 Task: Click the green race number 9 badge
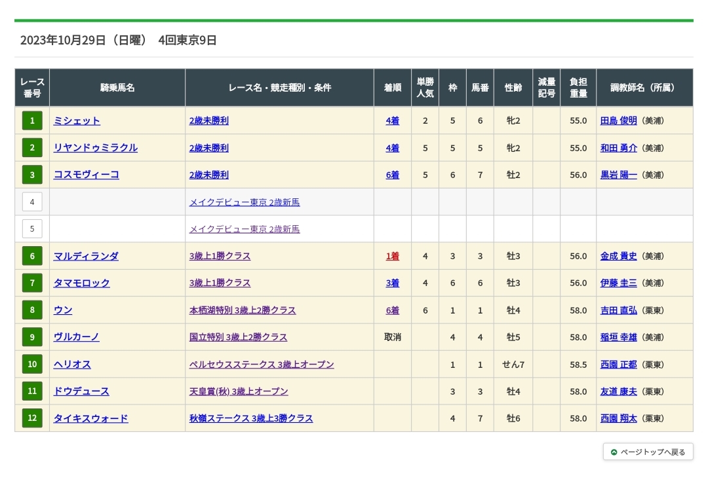[x=32, y=337]
